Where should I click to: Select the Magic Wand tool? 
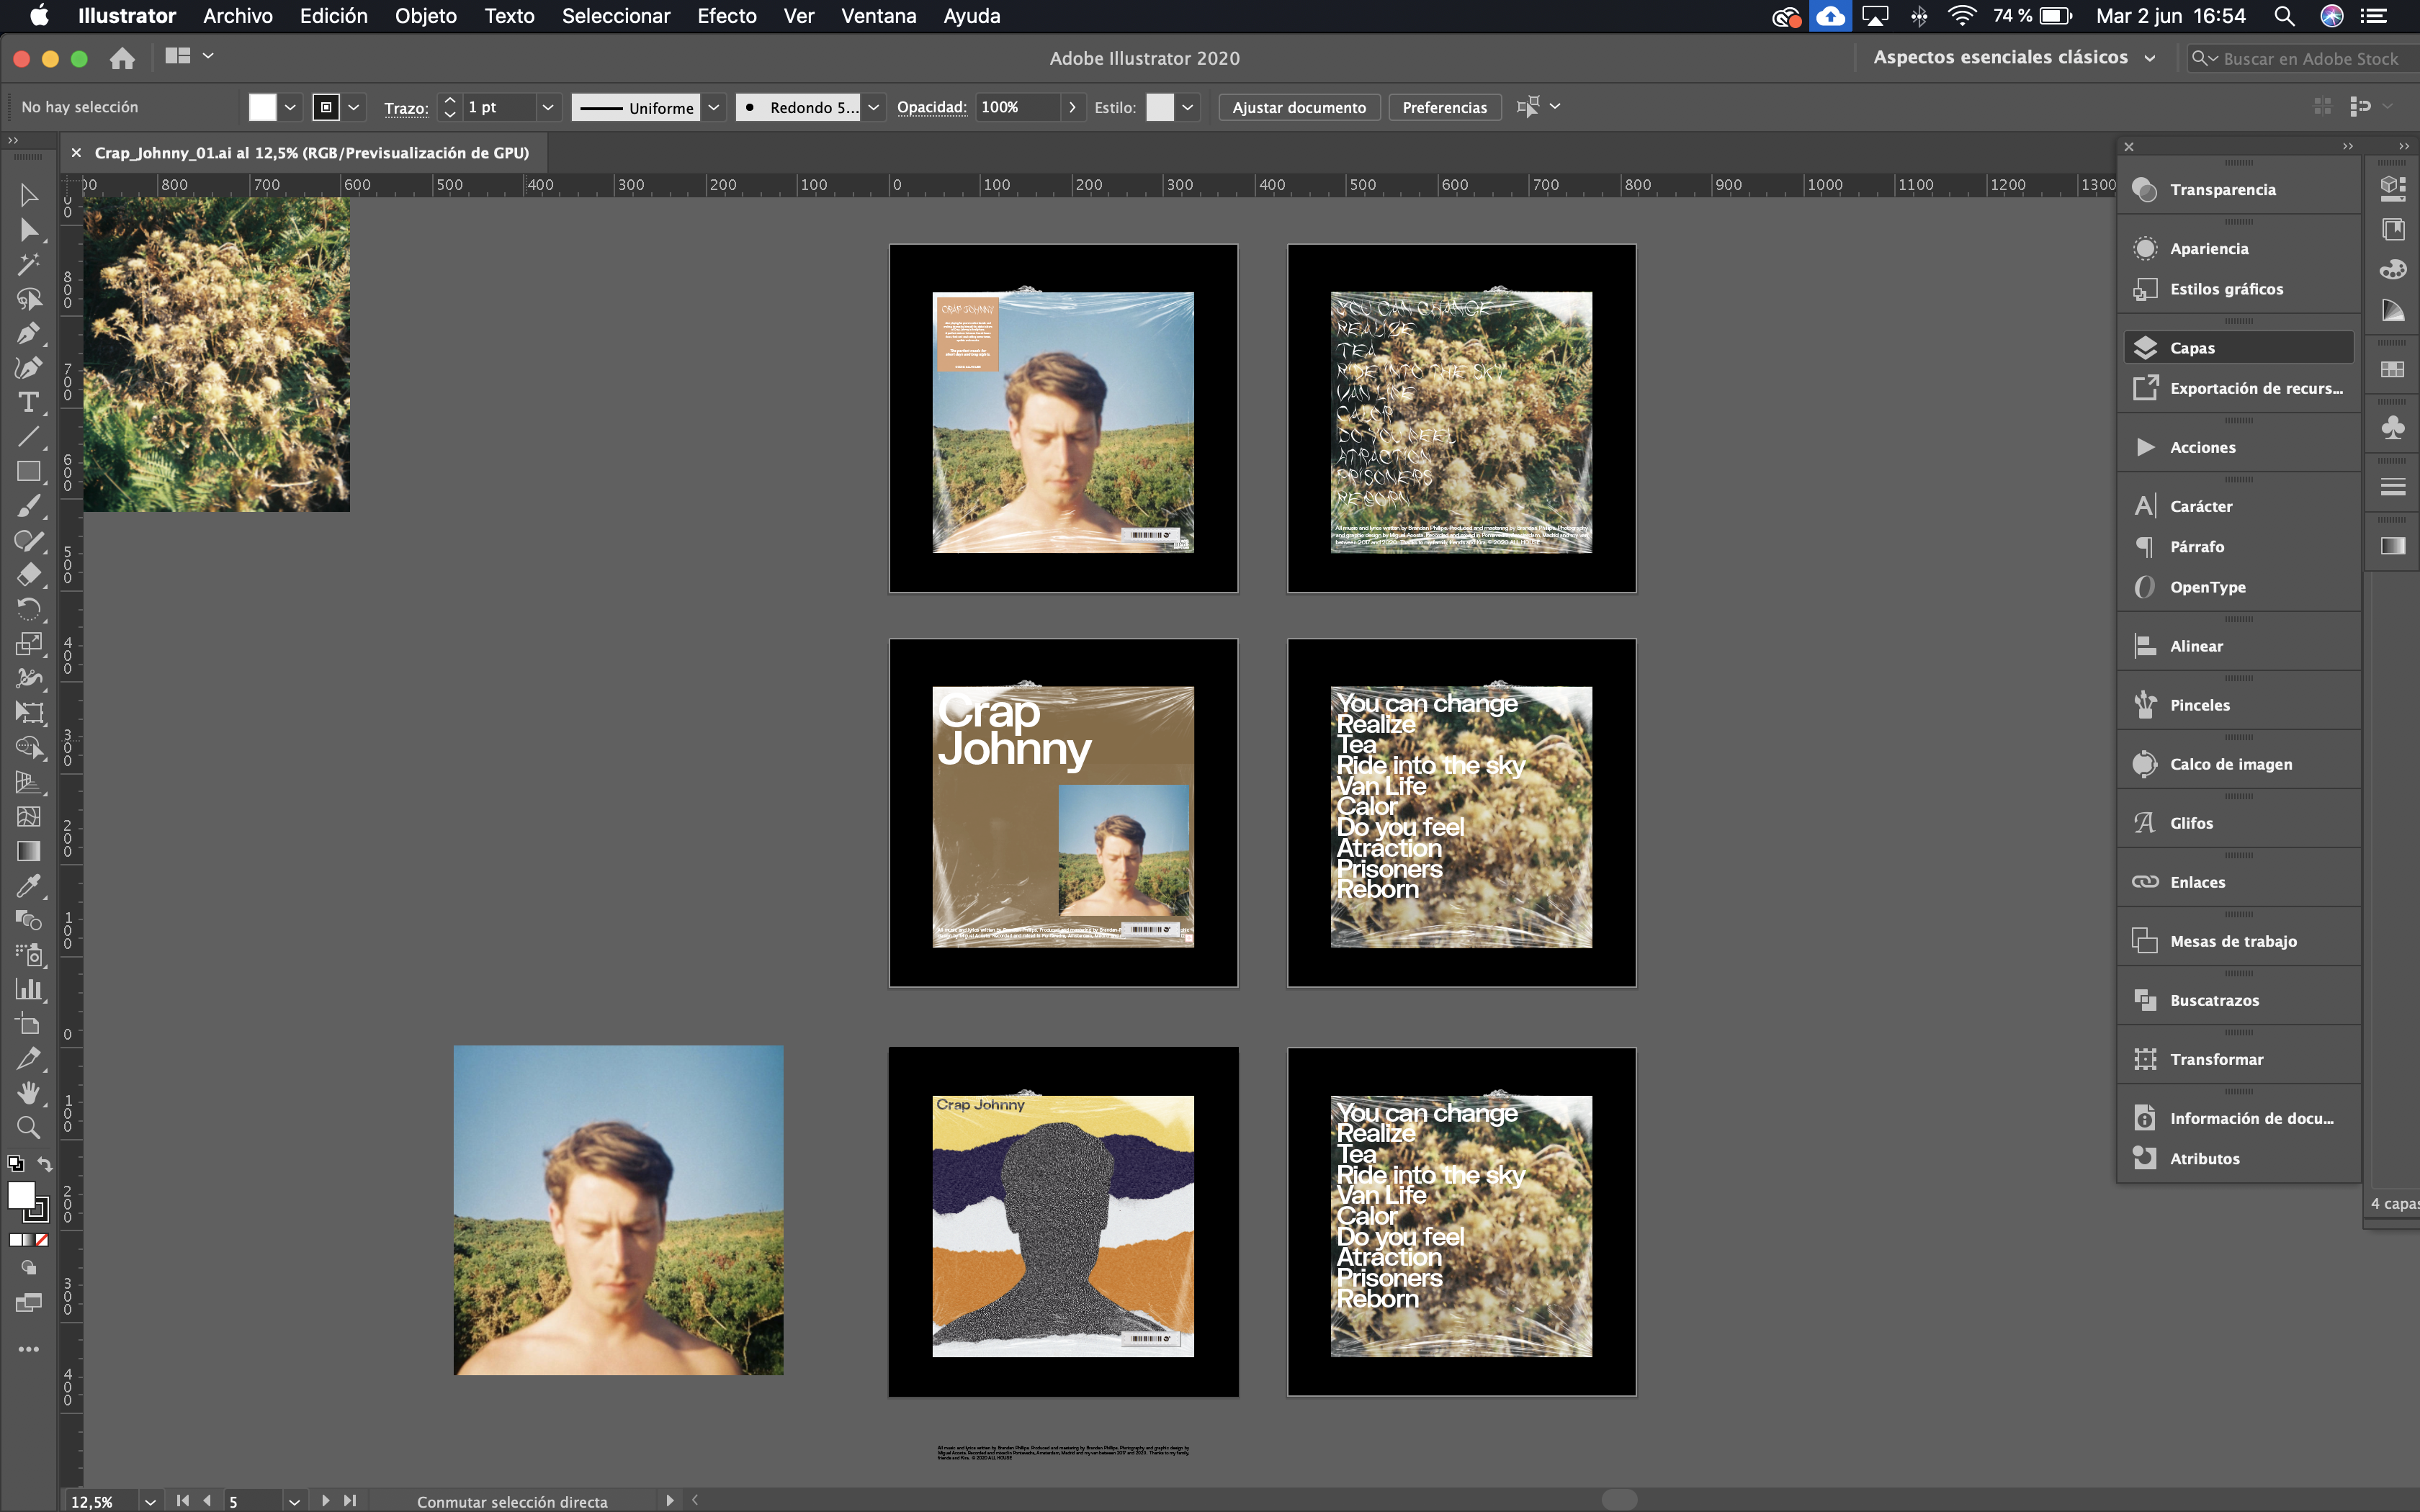coord(28,264)
